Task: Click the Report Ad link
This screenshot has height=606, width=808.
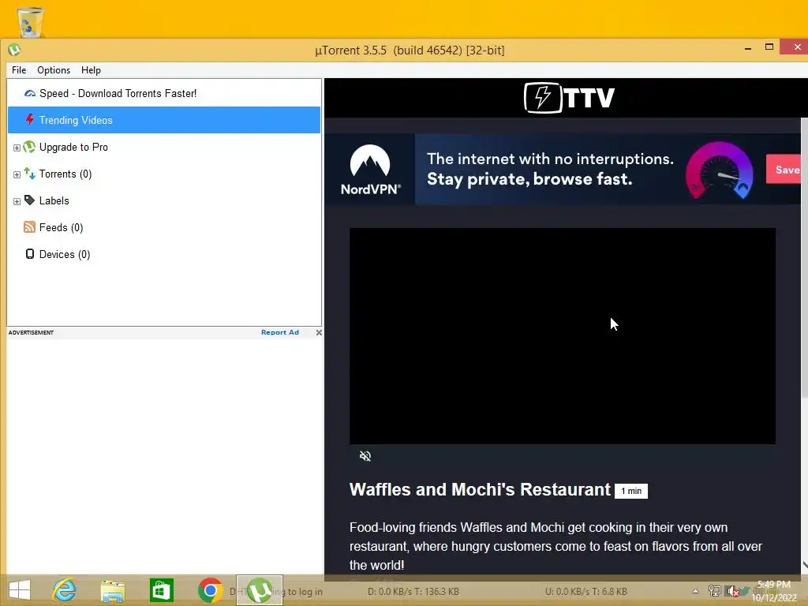Action: pos(280,332)
